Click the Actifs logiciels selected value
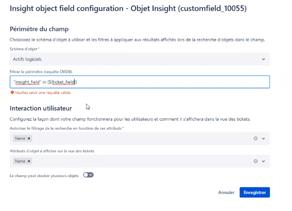 click(27, 59)
